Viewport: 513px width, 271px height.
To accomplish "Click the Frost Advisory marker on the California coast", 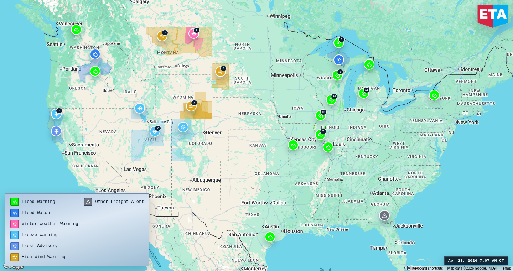I will coord(56,131).
